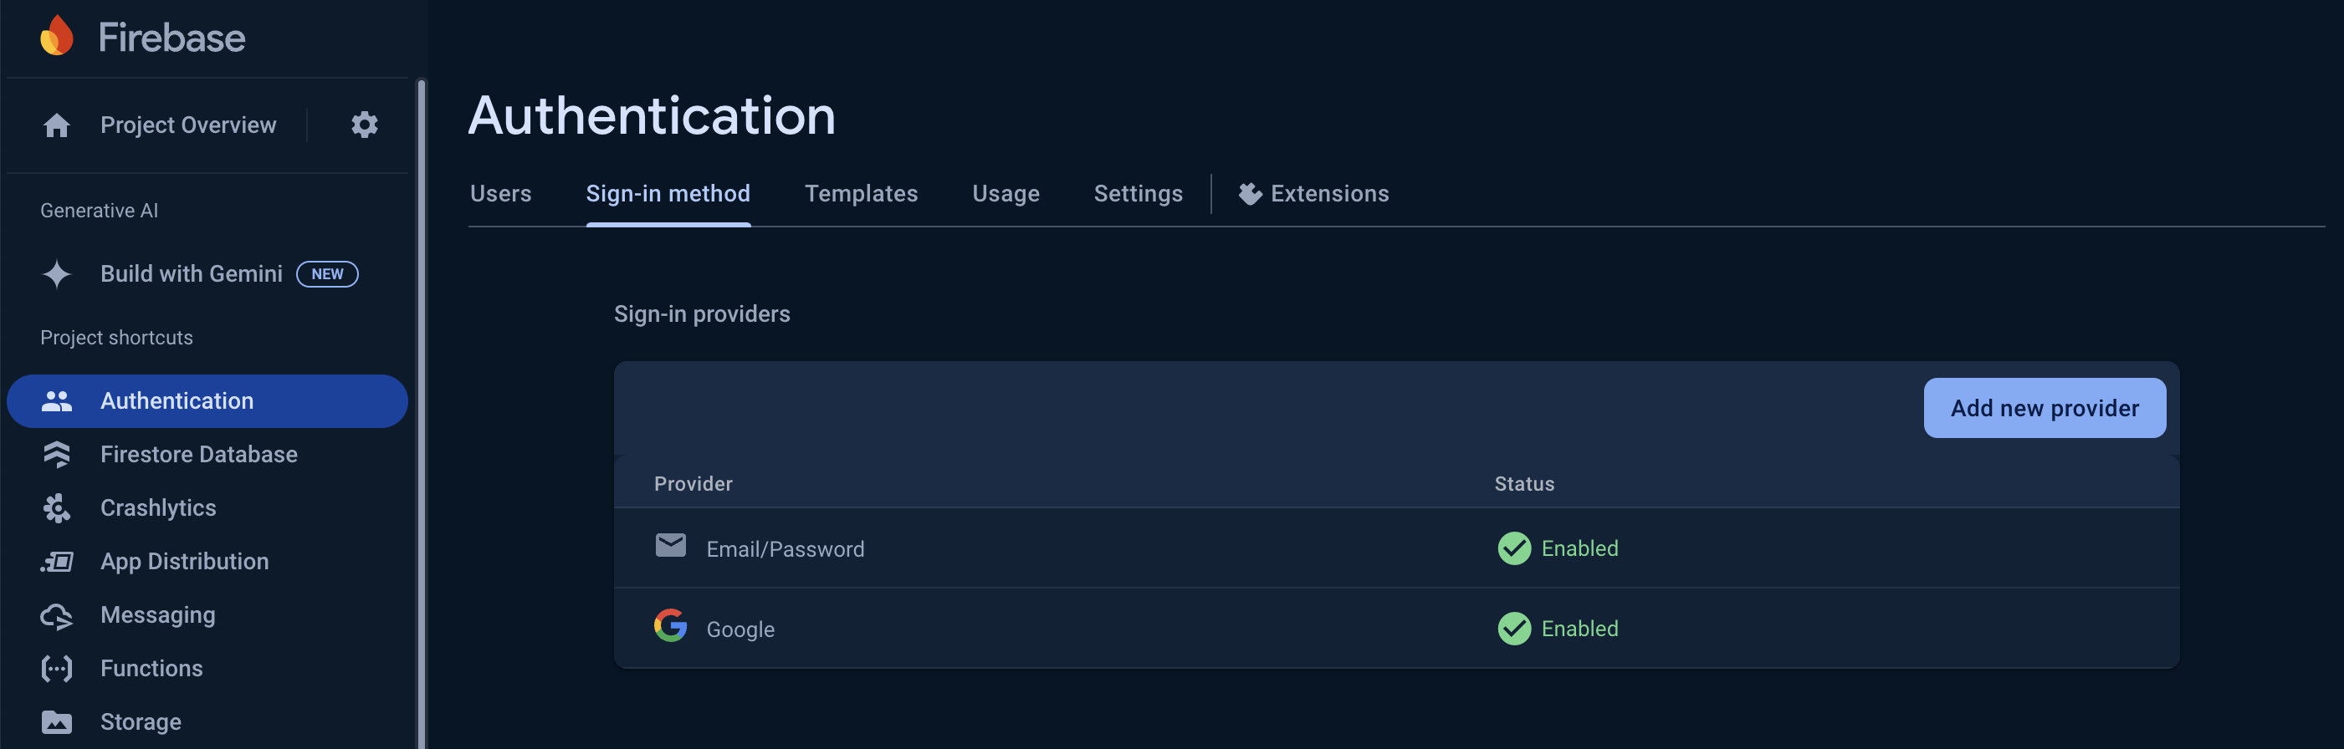Click the Gemini sparkle icon
This screenshot has height=749, width=2344.
[56, 273]
